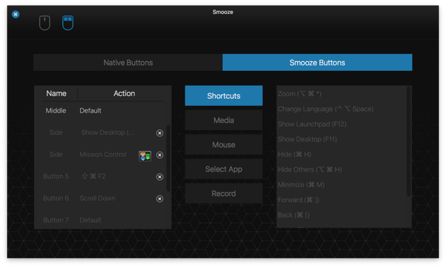446x267 pixels.
Task: Remove the Mission Control action
Action: 160,155
